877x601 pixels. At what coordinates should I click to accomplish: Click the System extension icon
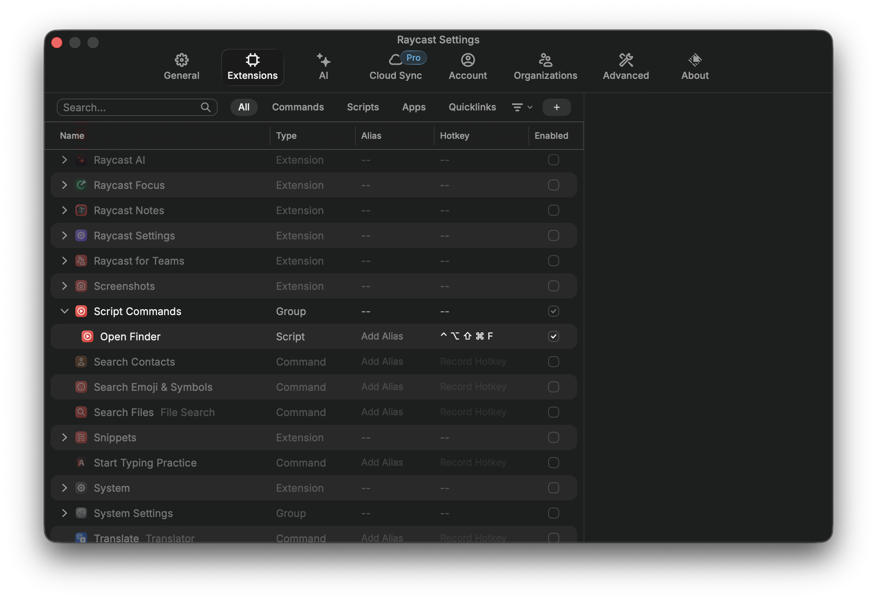[x=81, y=488]
